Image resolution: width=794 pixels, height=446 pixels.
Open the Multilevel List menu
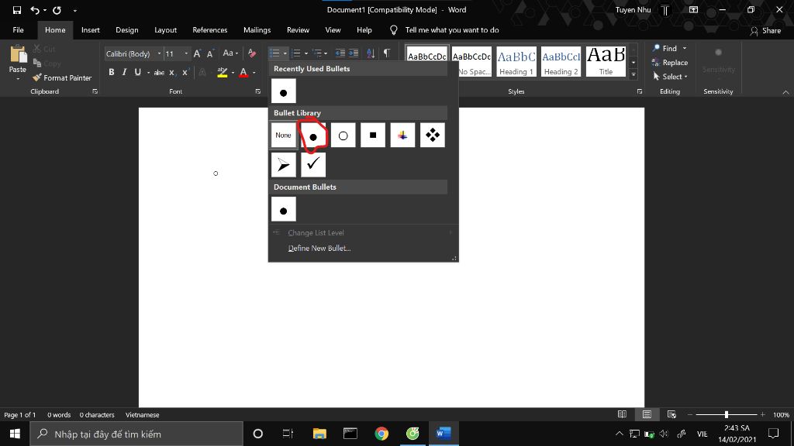(x=319, y=53)
